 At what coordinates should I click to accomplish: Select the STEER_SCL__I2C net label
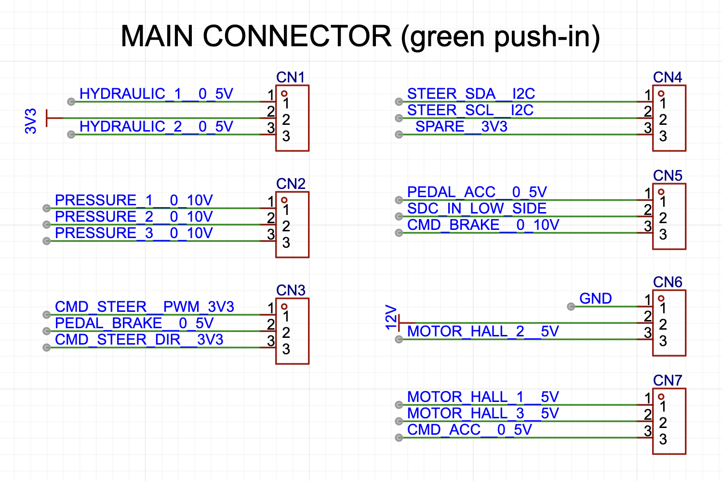click(x=470, y=110)
